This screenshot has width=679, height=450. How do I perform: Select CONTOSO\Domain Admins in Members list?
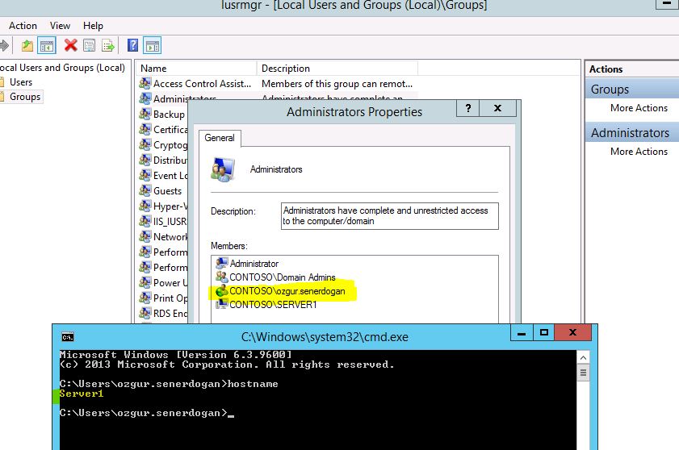coord(283,277)
